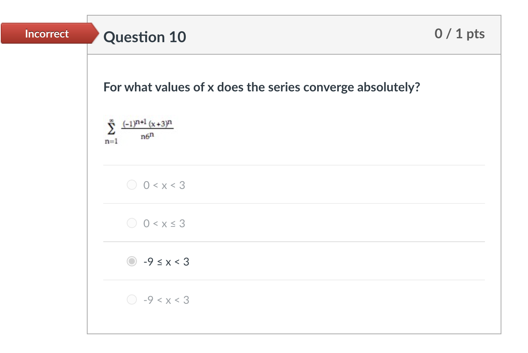The height and width of the screenshot is (353, 528).
Task: Click the sigma summation symbol
Action: tap(111, 129)
